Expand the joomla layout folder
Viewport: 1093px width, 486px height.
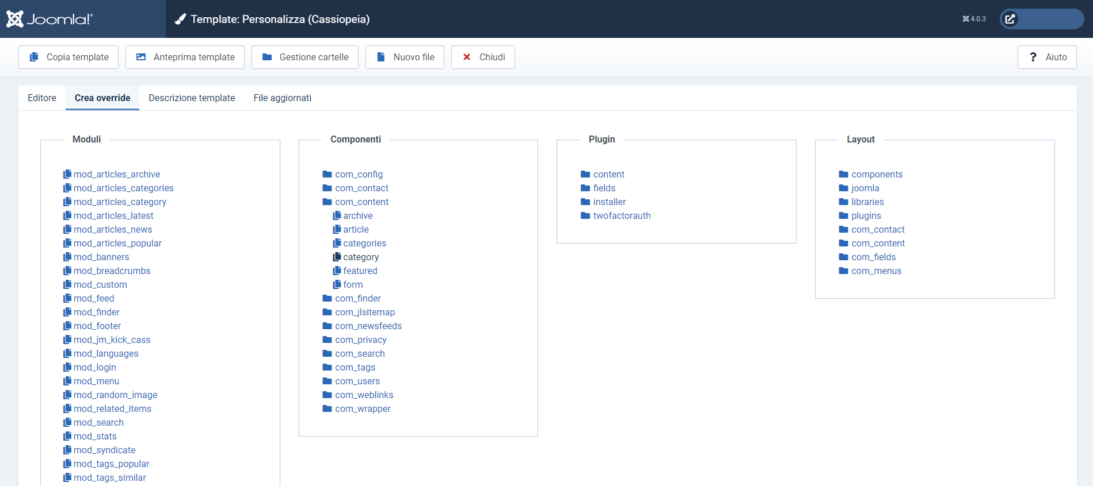click(859, 188)
